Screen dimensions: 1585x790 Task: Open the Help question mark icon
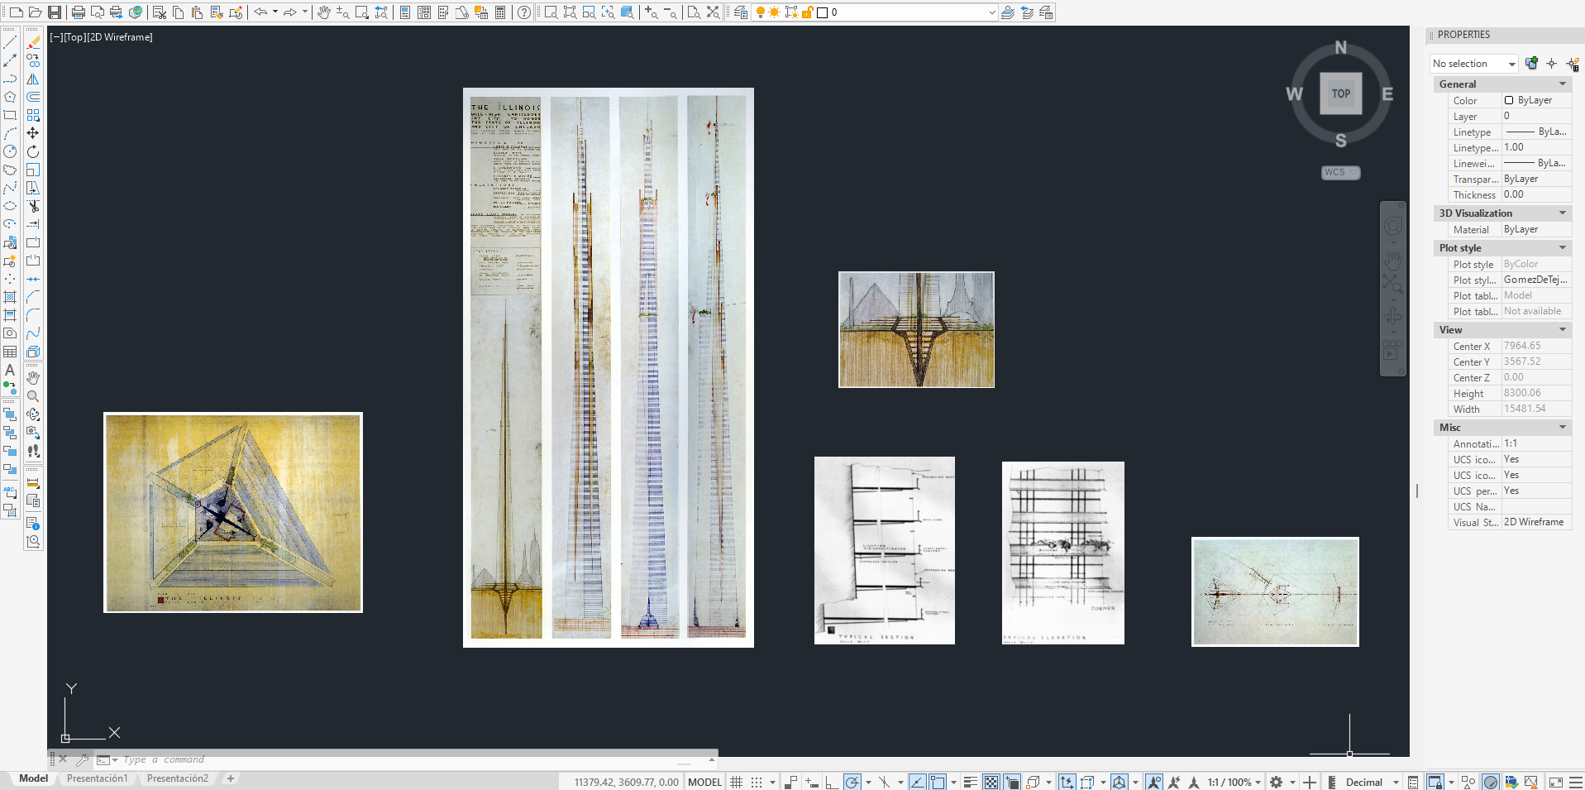[x=524, y=12]
